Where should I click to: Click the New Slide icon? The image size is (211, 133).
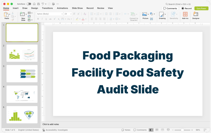click(22, 14)
